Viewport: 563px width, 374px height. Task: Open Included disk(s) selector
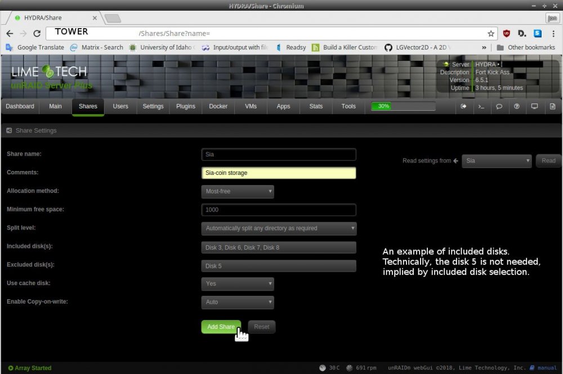click(x=279, y=247)
